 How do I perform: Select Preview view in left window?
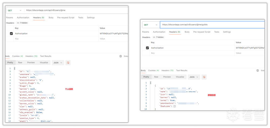pyautogui.click(x=31, y=63)
